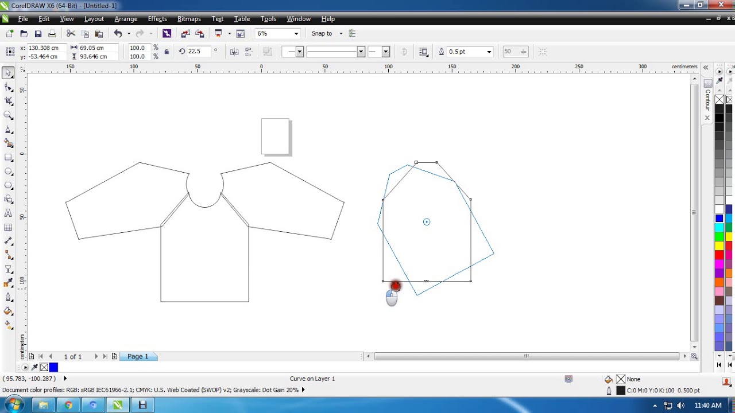Screen dimensions: 735x413
Task: Click the New document icon
Action: pyautogui.click(x=10, y=34)
